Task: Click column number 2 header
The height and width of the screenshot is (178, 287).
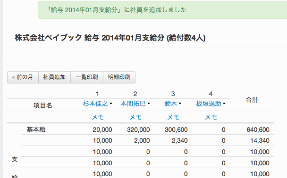Action: pos(135,94)
